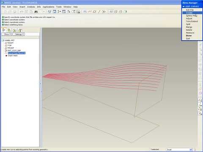This screenshot has width=203, height=152.
Task: Click the New file toolbar icon
Action: click(5, 12)
